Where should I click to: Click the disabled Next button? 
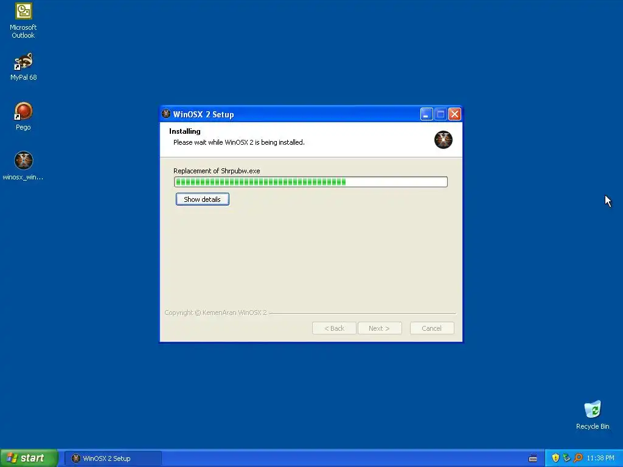[380, 328]
